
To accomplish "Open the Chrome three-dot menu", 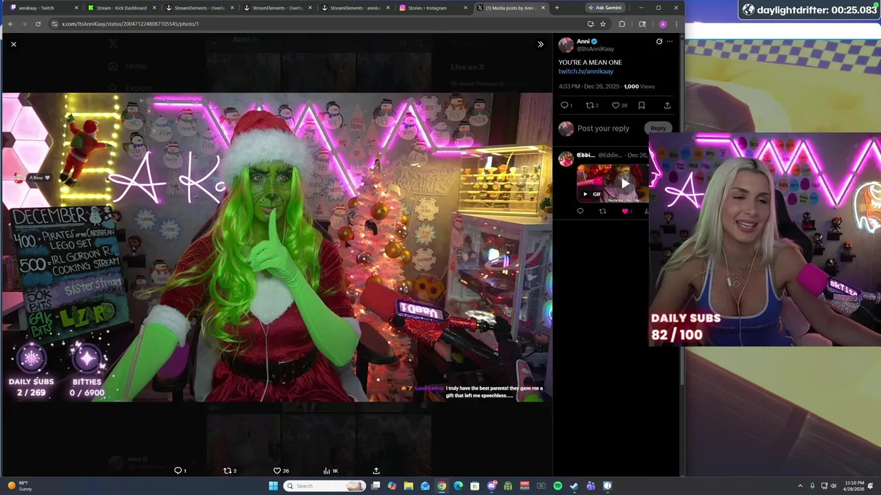I will 676,24.
